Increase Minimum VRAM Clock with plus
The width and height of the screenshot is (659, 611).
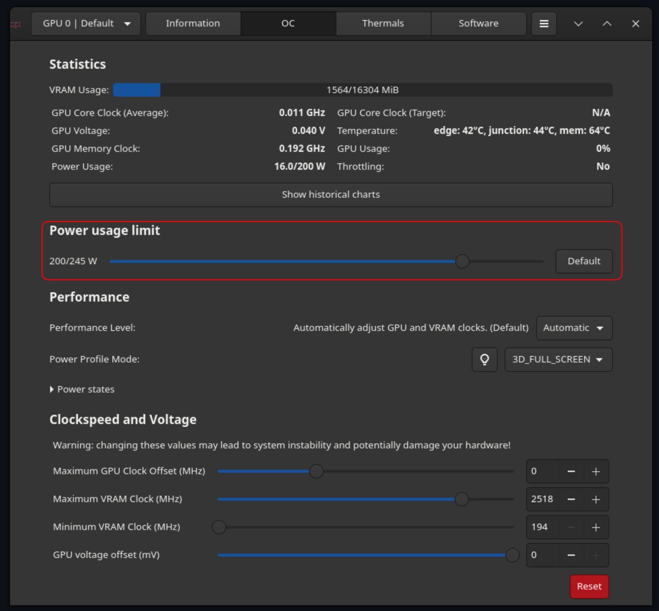tap(596, 527)
